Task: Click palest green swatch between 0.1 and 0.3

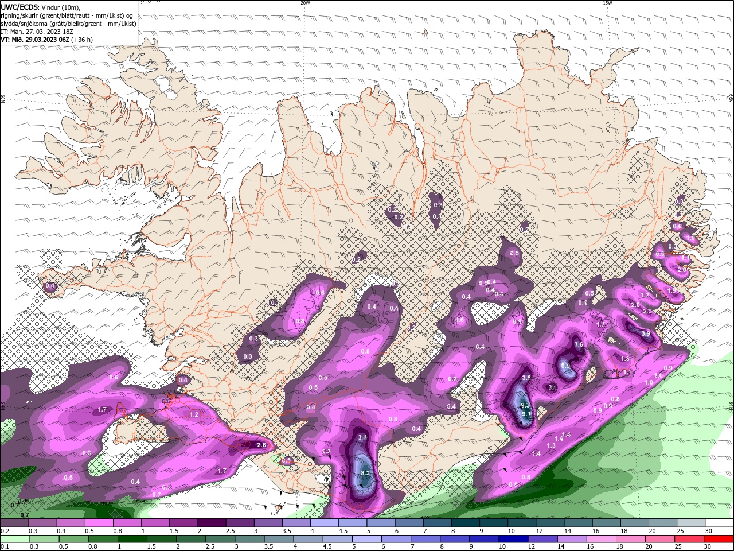Action: 15,539
